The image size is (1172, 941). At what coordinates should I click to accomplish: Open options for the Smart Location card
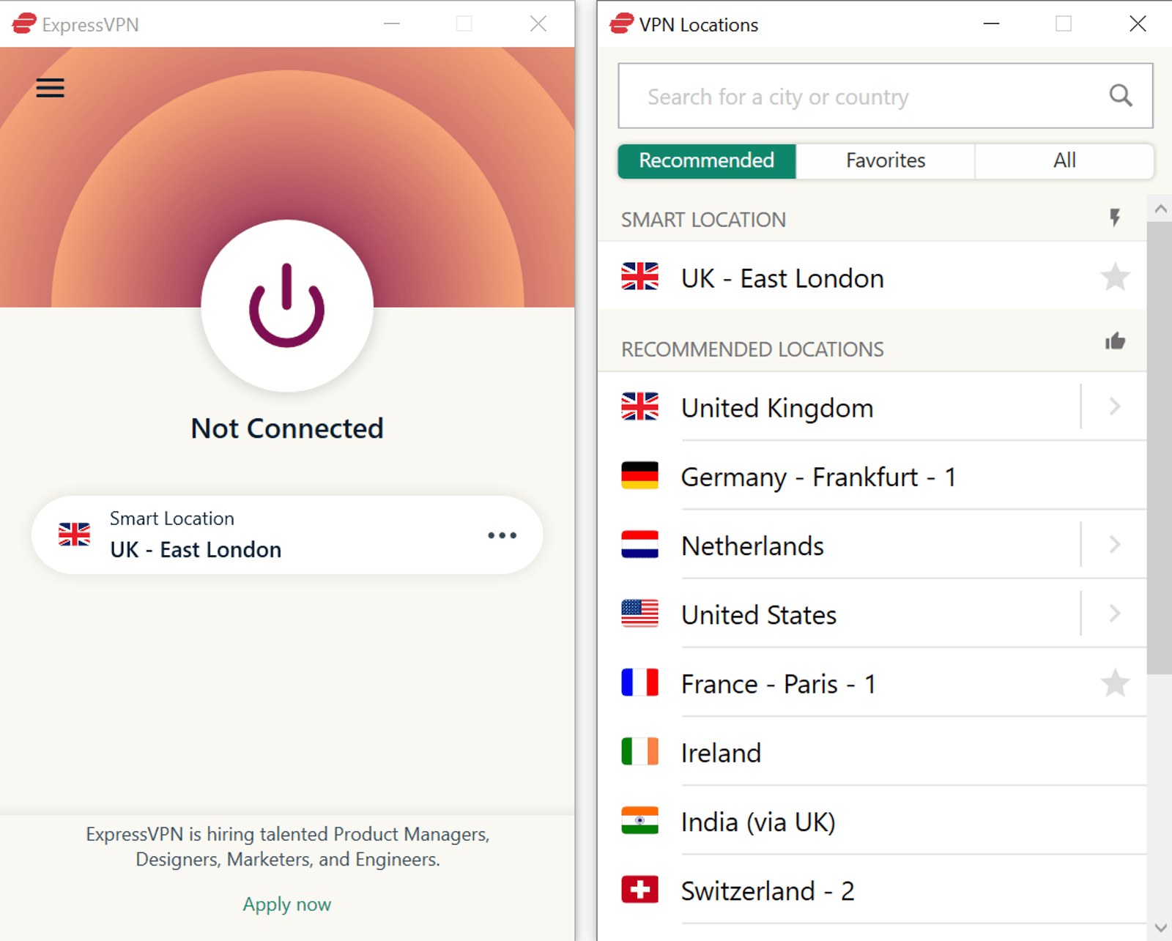coord(502,535)
